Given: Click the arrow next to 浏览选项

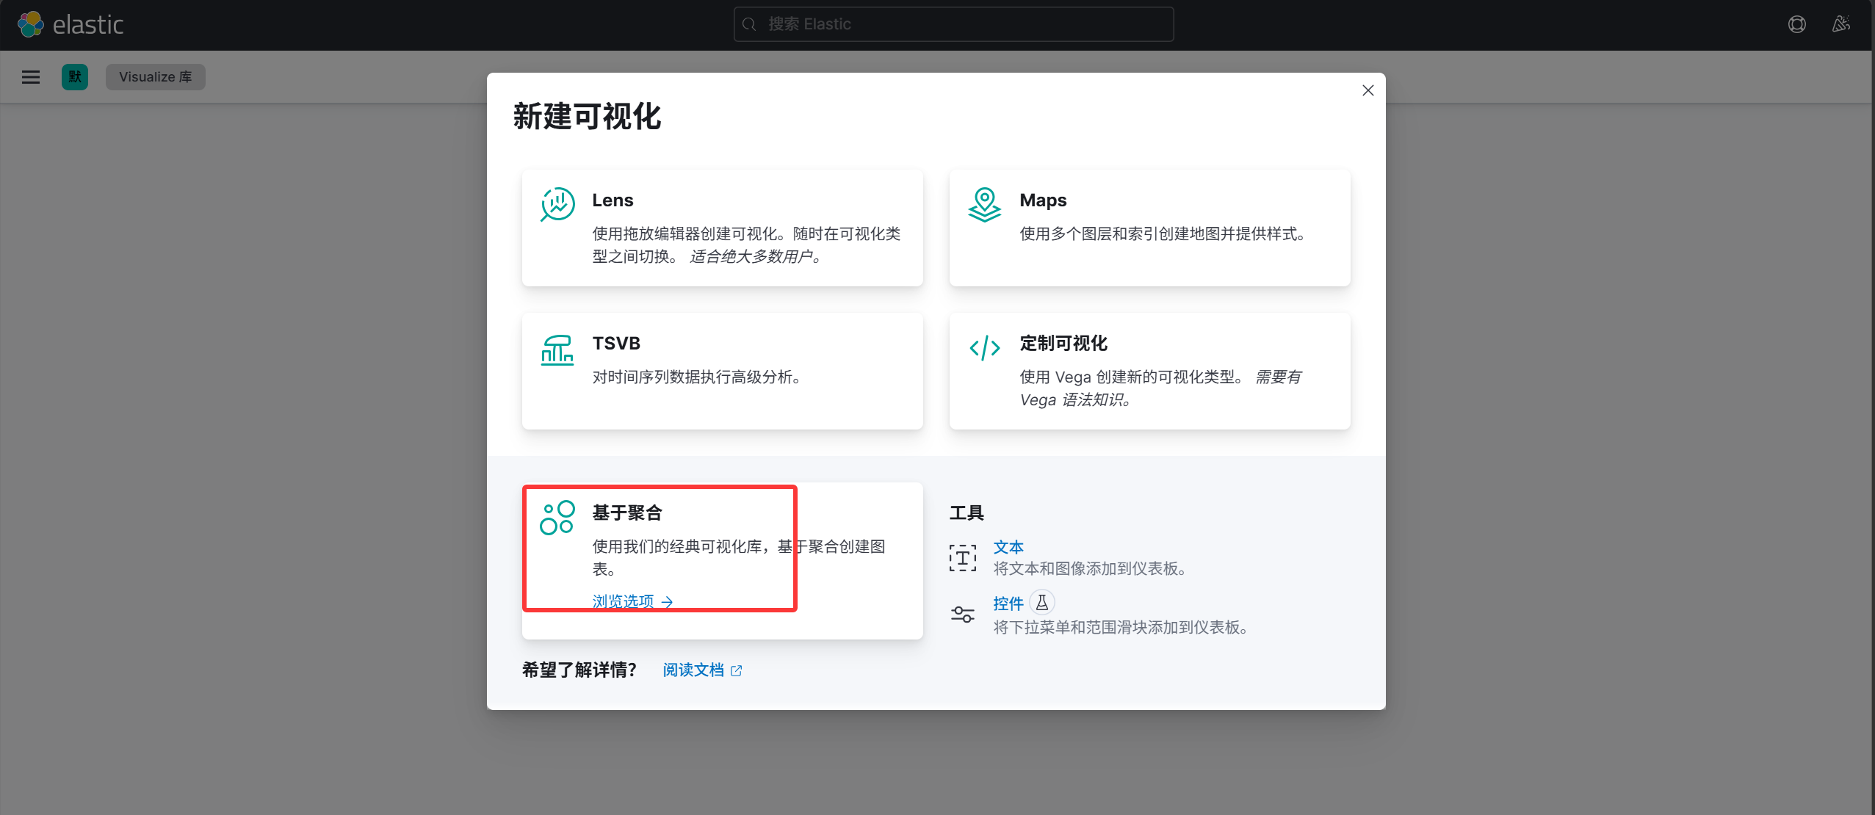Looking at the screenshot, I should tap(667, 602).
